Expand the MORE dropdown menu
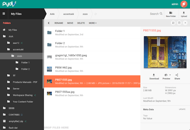 tap(93, 23)
